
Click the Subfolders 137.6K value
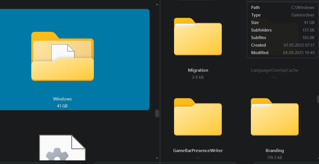point(308,30)
